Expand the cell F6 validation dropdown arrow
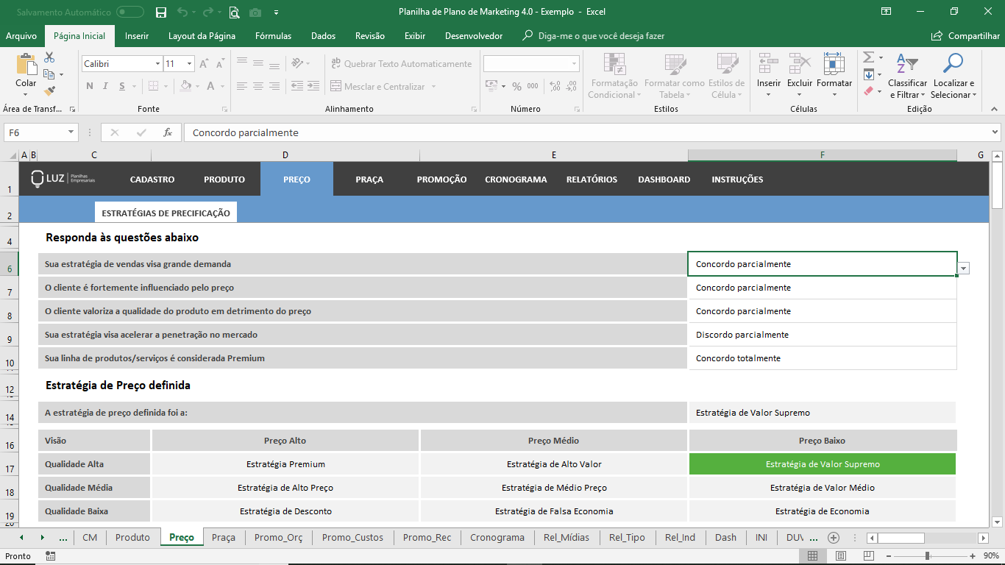This screenshot has width=1005, height=565. point(964,269)
